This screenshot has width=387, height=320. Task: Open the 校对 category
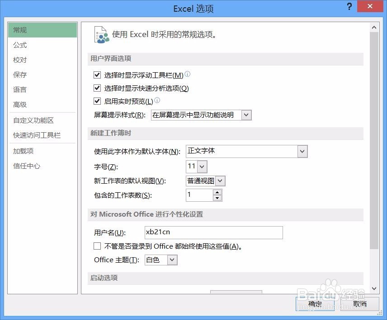click(x=42, y=60)
